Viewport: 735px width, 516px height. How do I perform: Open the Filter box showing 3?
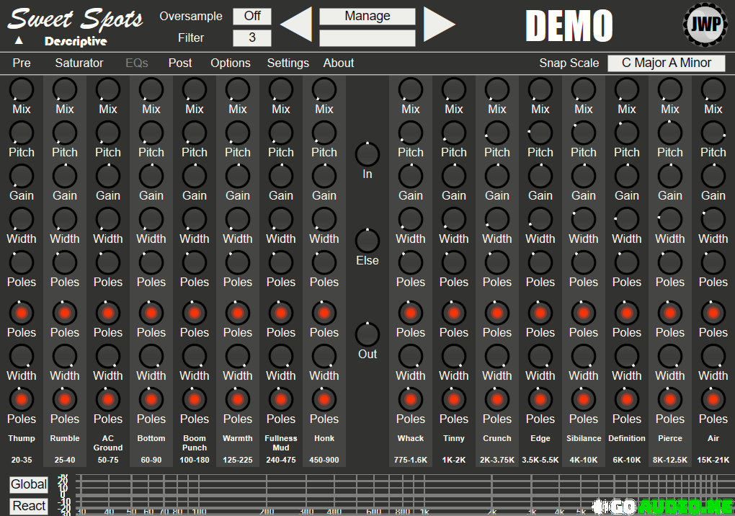[252, 37]
